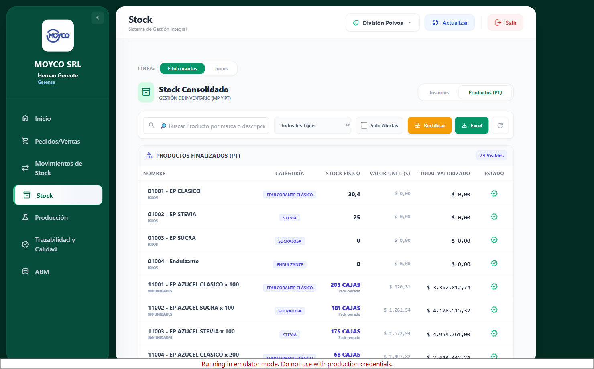Select the row 01002 - EP STEVIA

[x=326, y=217]
